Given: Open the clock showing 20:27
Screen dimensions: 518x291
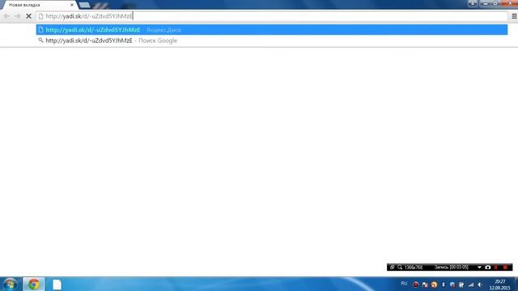Looking at the screenshot, I should pos(500,285).
